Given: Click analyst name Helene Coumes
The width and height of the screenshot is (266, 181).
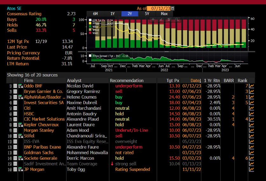Looking at the screenshot, I should (82, 97).
